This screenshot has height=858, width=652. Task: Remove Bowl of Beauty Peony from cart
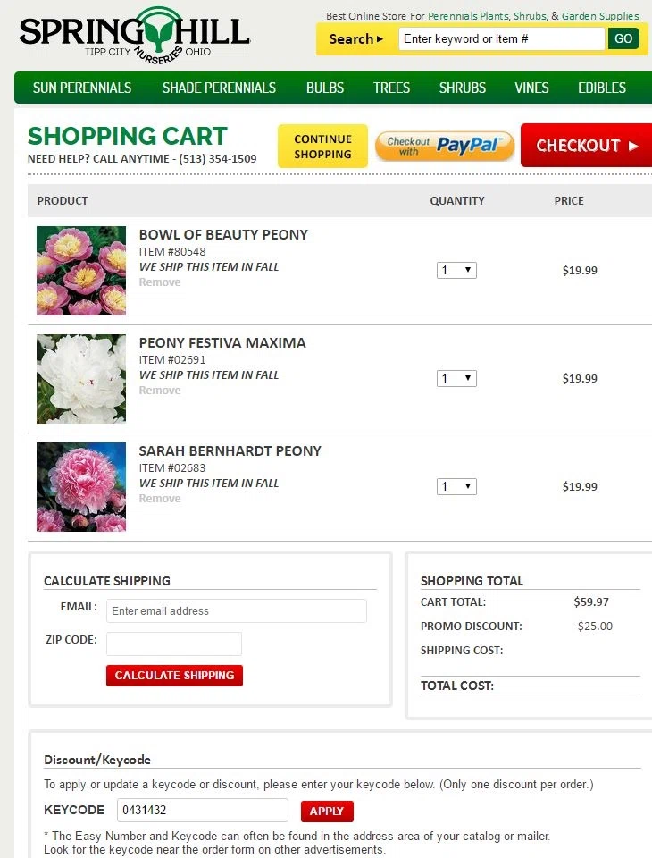(160, 282)
